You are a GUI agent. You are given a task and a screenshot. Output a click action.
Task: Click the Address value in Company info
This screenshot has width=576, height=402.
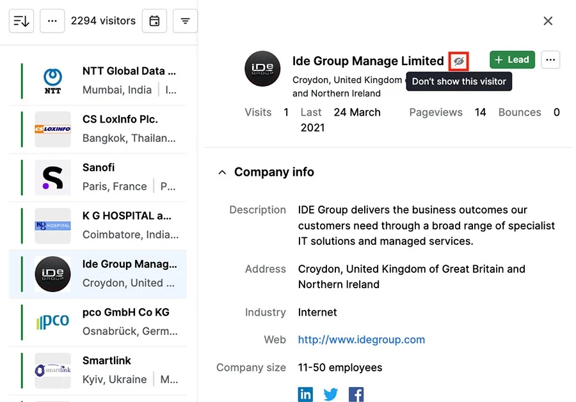click(x=412, y=277)
